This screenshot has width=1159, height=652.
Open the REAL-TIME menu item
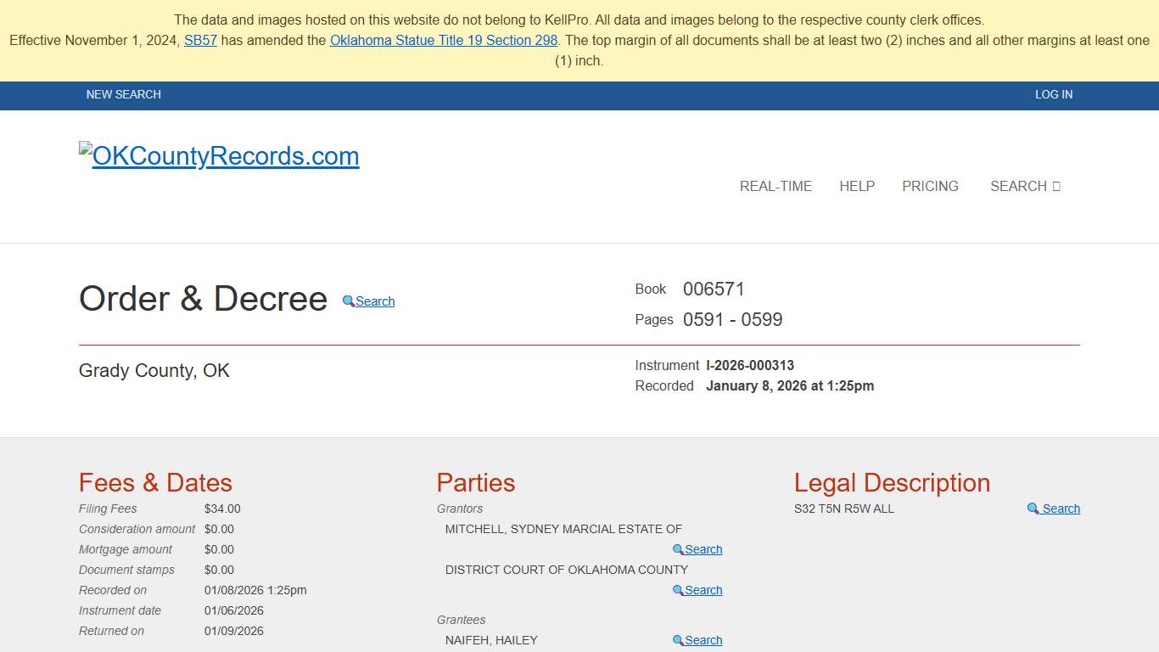(x=775, y=186)
